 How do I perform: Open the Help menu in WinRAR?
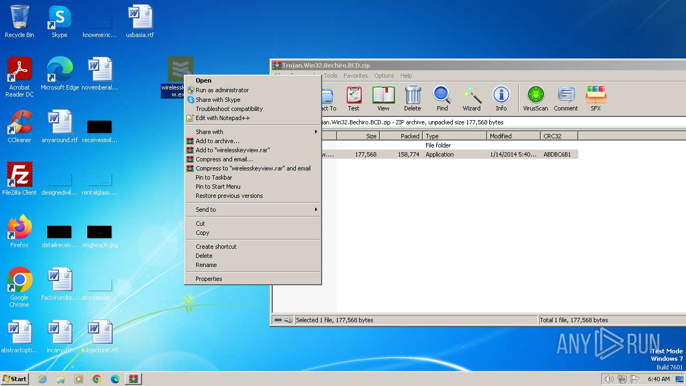[406, 76]
